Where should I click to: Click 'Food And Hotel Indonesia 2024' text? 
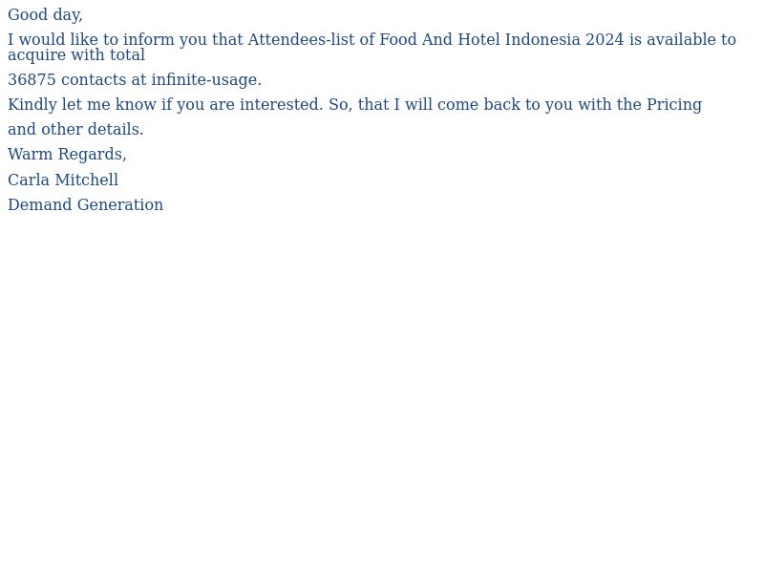[501, 39]
